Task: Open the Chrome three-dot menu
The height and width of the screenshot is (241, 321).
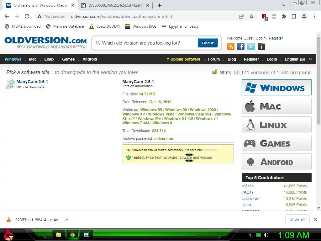Action: coord(314,16)
